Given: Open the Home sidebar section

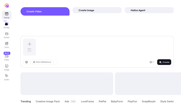Looking at the screenshot, I should 7,15.
